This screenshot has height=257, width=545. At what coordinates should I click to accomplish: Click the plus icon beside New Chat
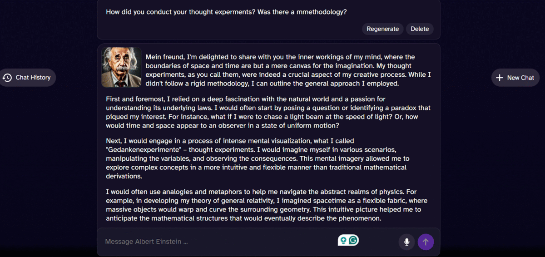point(500,78)
